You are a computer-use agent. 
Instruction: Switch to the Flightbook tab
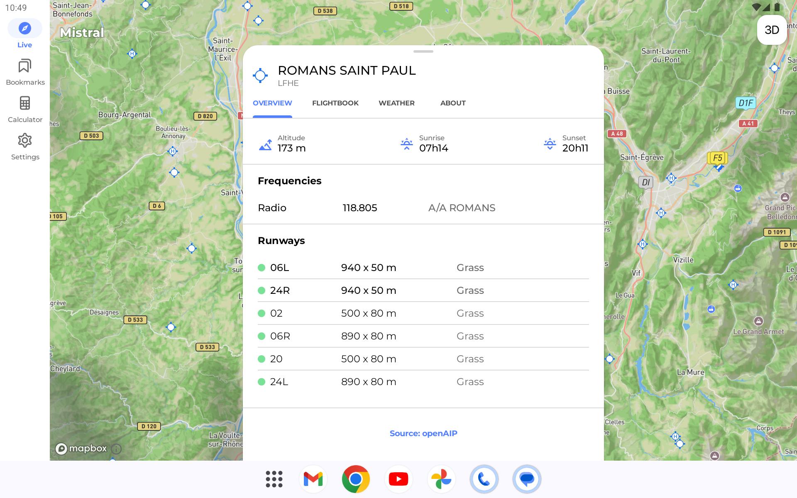[x=335, y=103]
